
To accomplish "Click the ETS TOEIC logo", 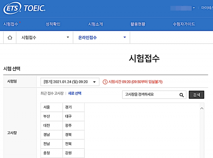I will (24, 8).
